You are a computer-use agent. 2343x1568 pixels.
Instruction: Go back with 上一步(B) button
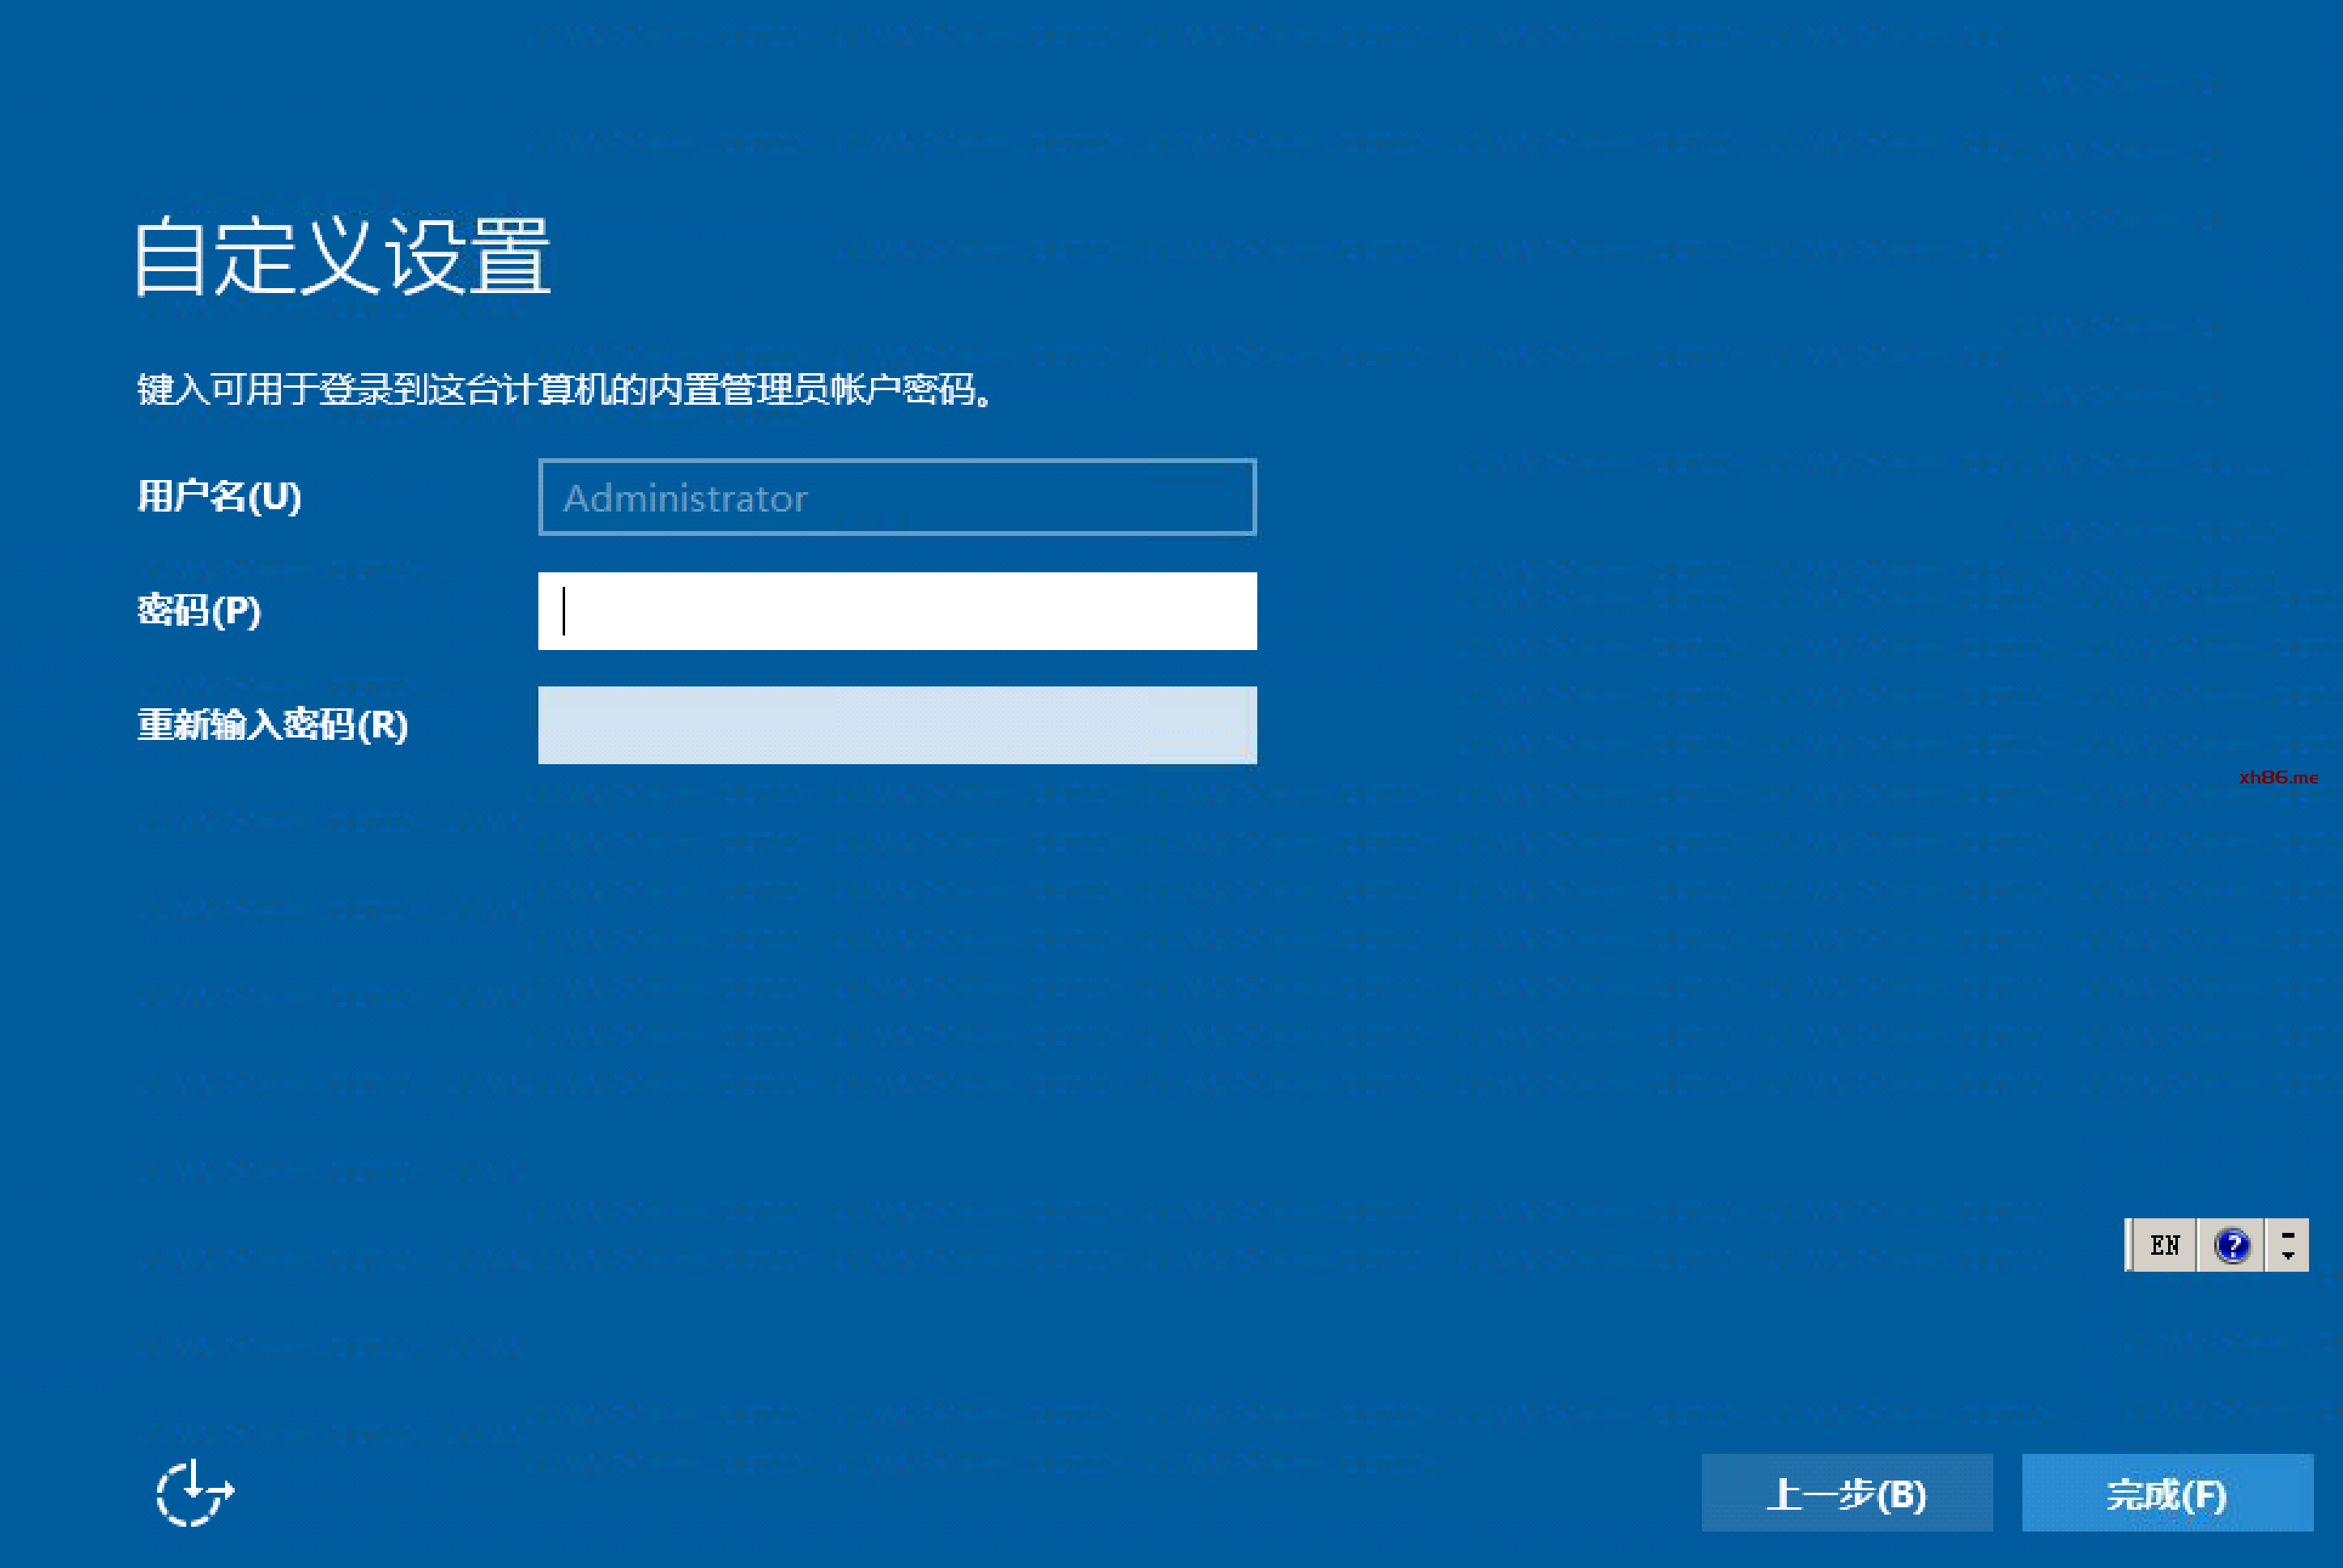(1847, 1493)
